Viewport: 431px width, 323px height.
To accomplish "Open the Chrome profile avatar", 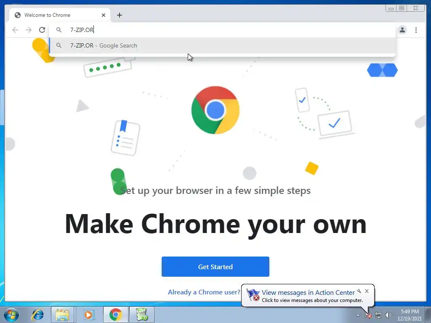I will coord(402,30).
